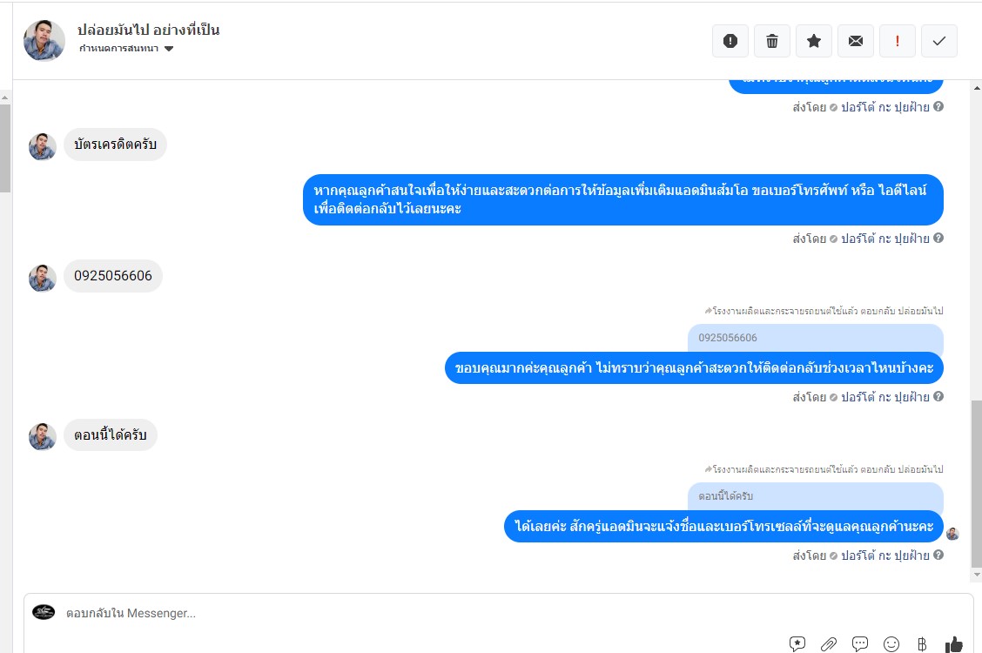The width and height of the screenshot is (982, 653).
Task: Star this conversation as follow up
Action: coord(813,41)
